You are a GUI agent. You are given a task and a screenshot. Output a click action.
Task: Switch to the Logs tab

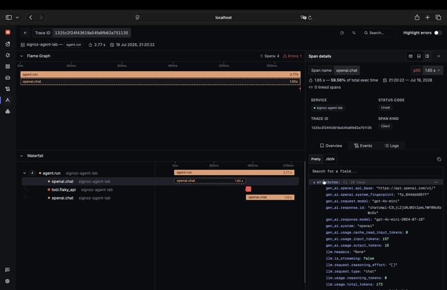coord(392,146)
